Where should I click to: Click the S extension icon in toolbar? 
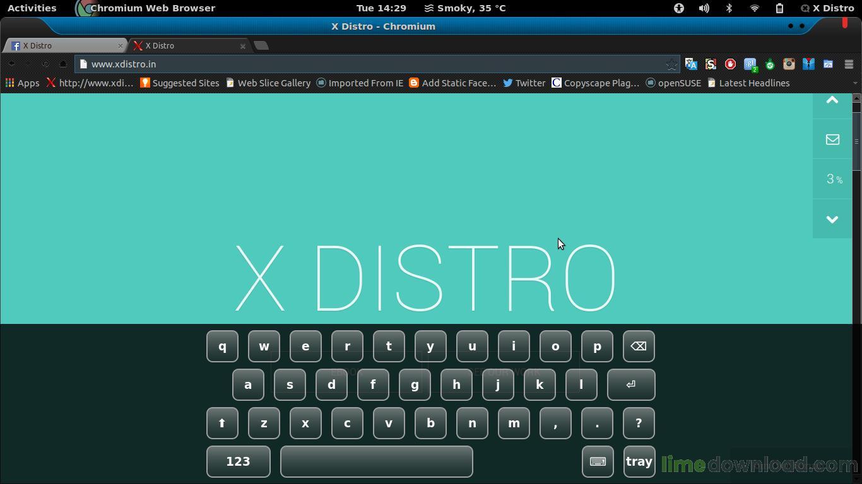click(x=711, y=64)
